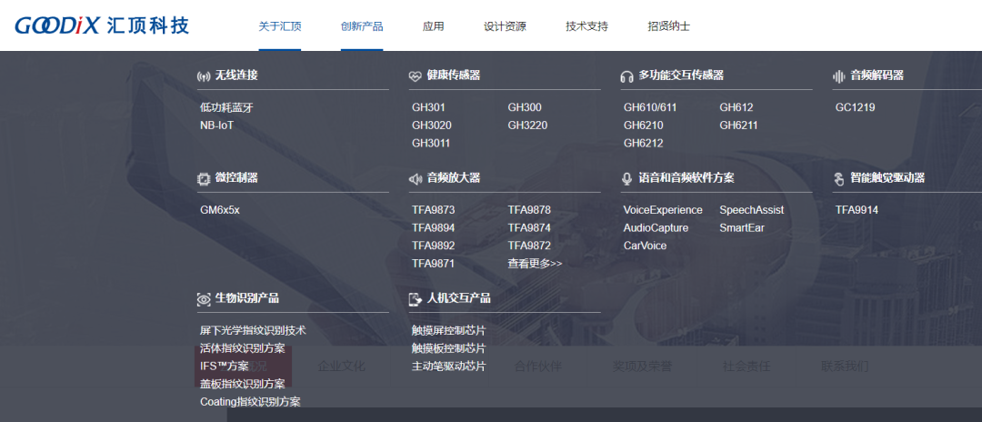Screen dimensions: 982x422
Task: Open GH6212 sensor page
Action: [643, 144]
